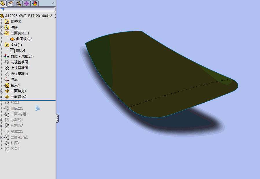Select the 材质 <未指定> label
The image size is (260, 179).
pyautogui.click(x=22, y=56)
